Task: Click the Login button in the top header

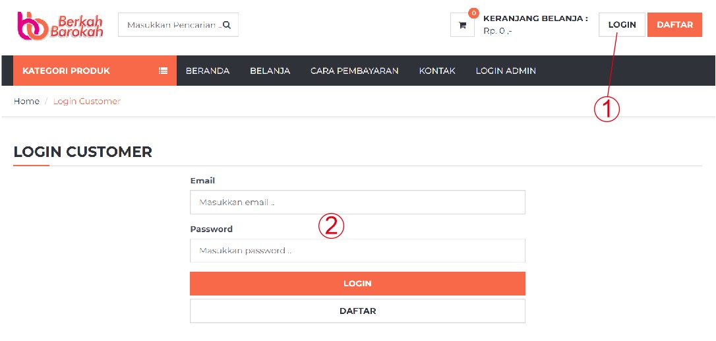Action: coord(622,25)
